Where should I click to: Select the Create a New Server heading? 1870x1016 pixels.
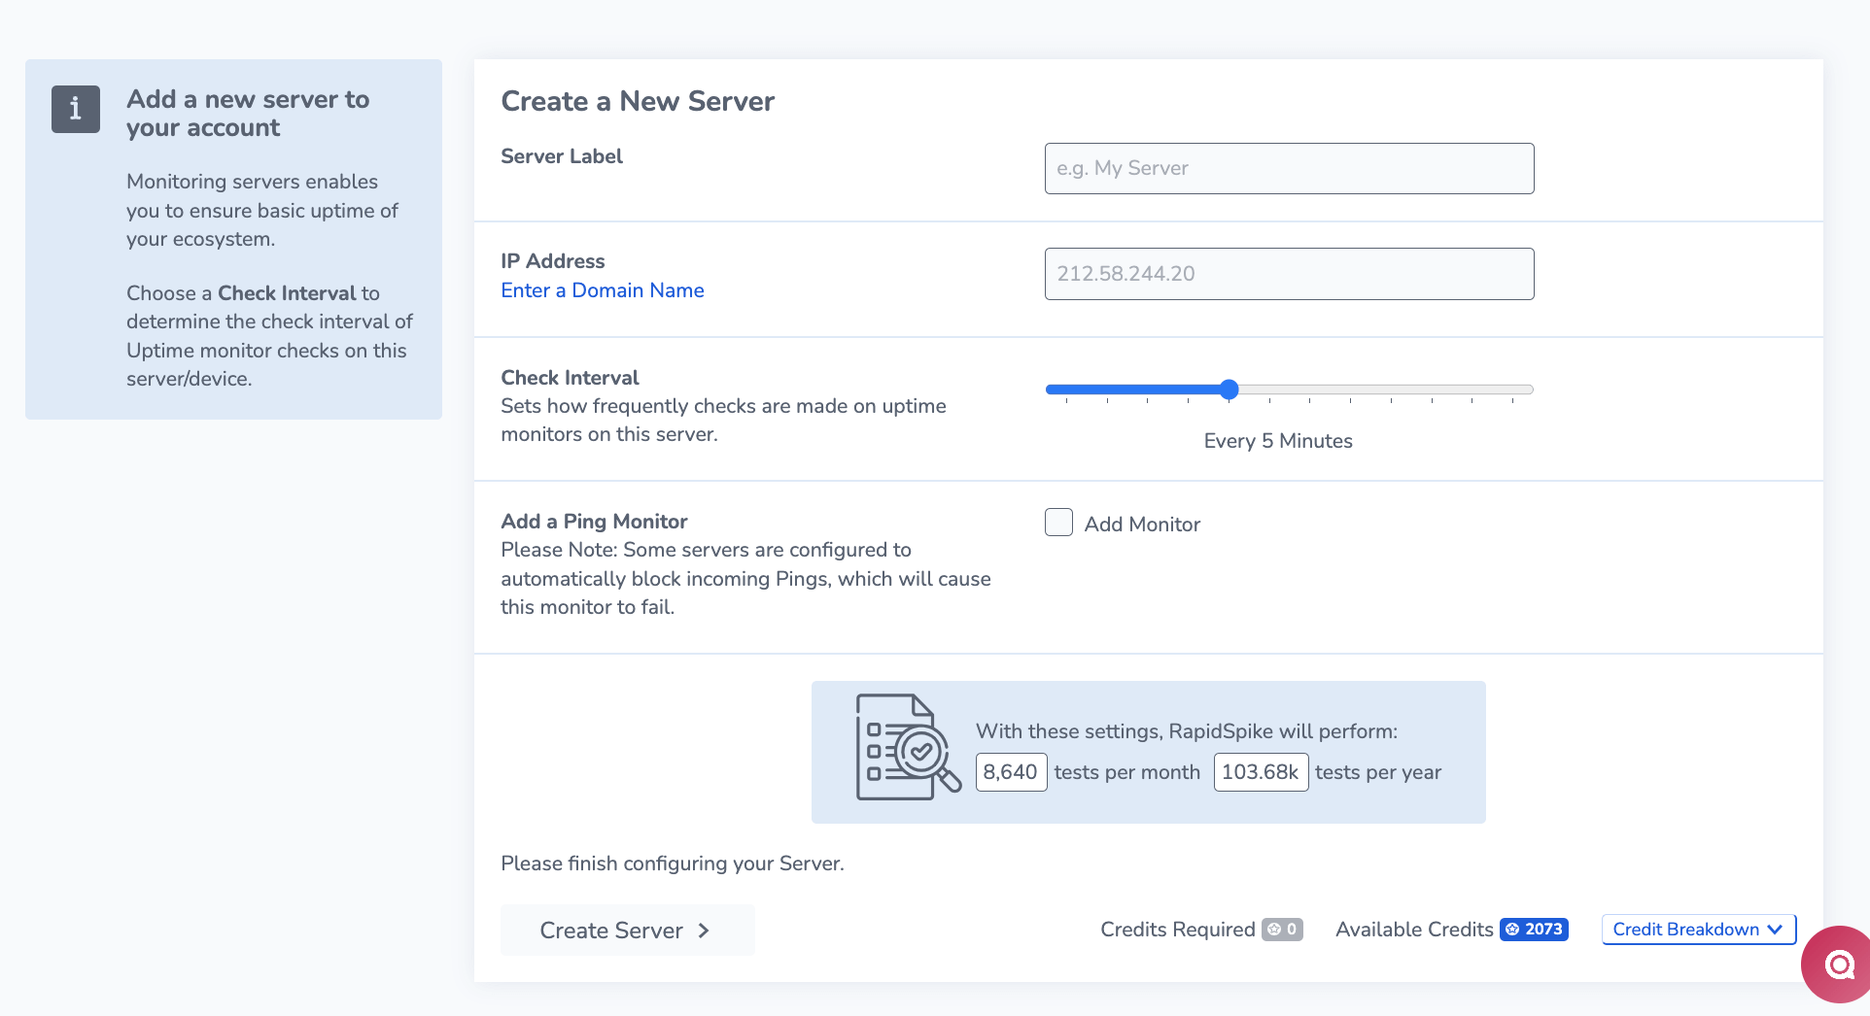tap(638, 100)
